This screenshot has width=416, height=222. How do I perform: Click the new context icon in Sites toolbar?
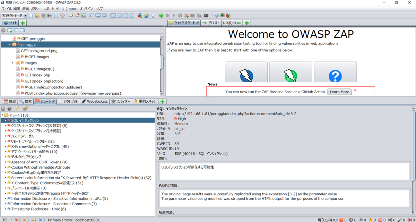10,31
